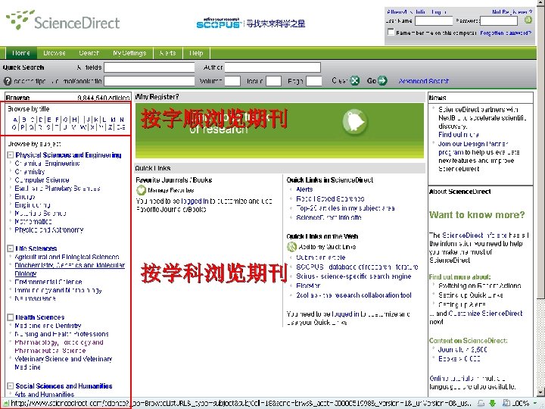Screen dimensions: 545x409
Task: Click the quick search Go arrow
Action: coord(382,81)
